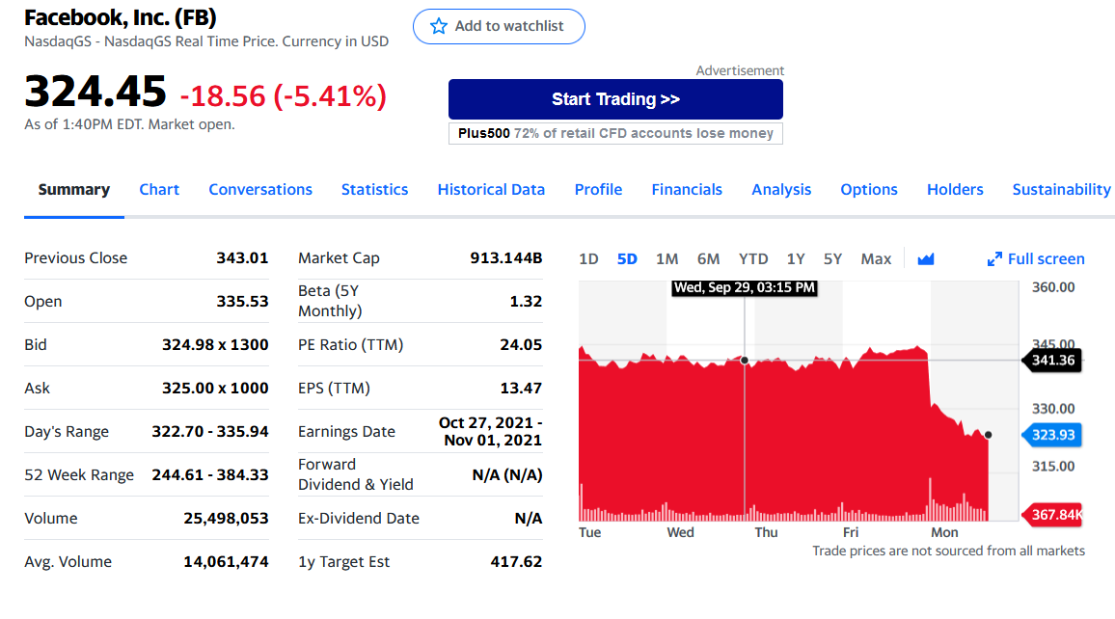Screen dimensions: 1115x619
Task: View the Options tab
Action: pyautogui.click(x=869, y=190)
